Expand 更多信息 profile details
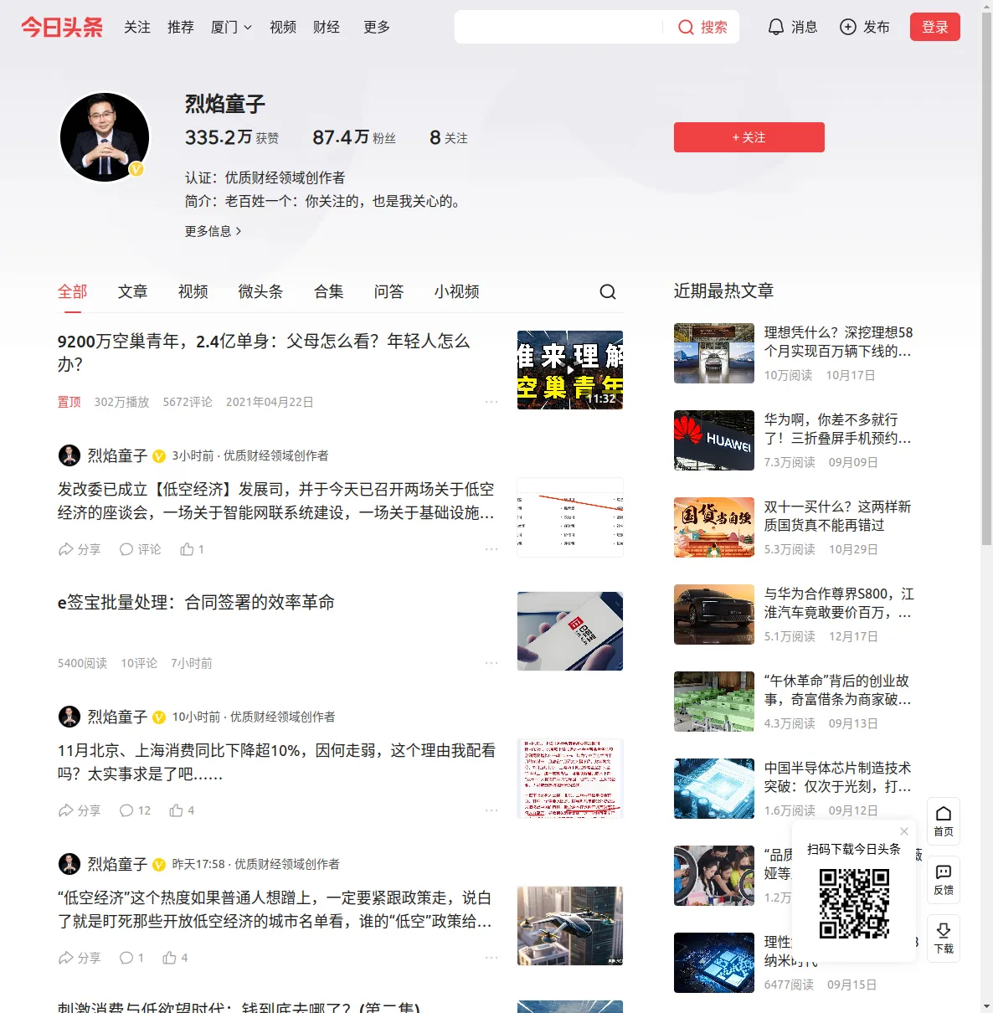Viewport: 993px width, 1013px height. click(x=213, y=231)
